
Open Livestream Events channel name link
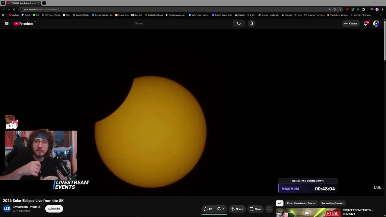coord(25,207)
